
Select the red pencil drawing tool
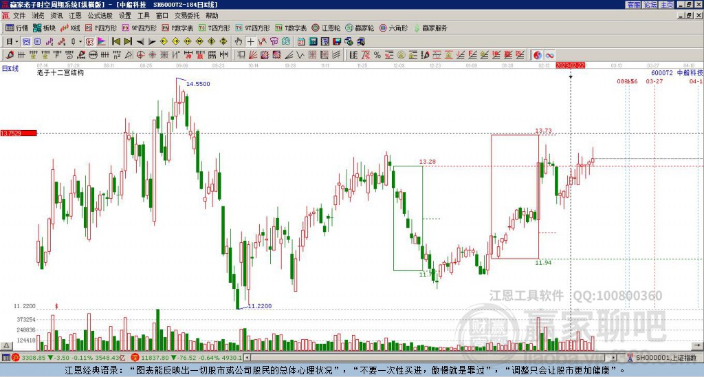click(10, 55)
